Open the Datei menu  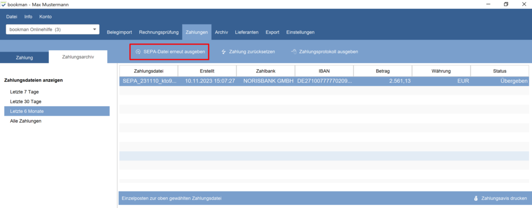pos(11,17)
